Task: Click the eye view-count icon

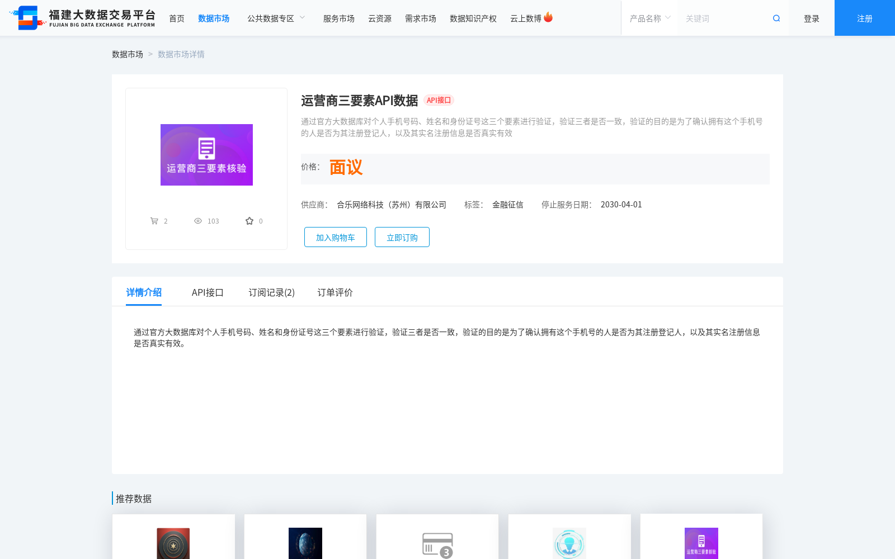Action: [198, 221]
